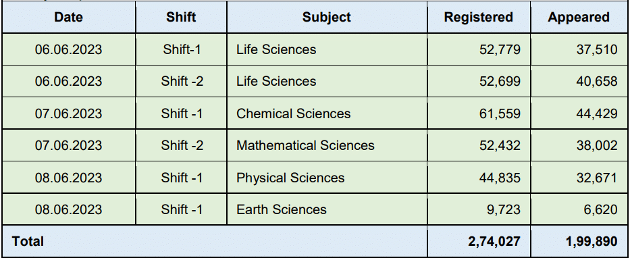Click registered value 9,723 for Earth Sciences

(x=504, y=210)
